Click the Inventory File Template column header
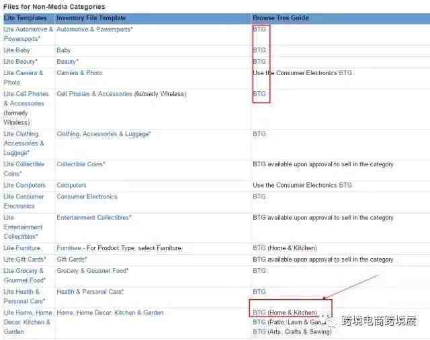 pos(91,18)
